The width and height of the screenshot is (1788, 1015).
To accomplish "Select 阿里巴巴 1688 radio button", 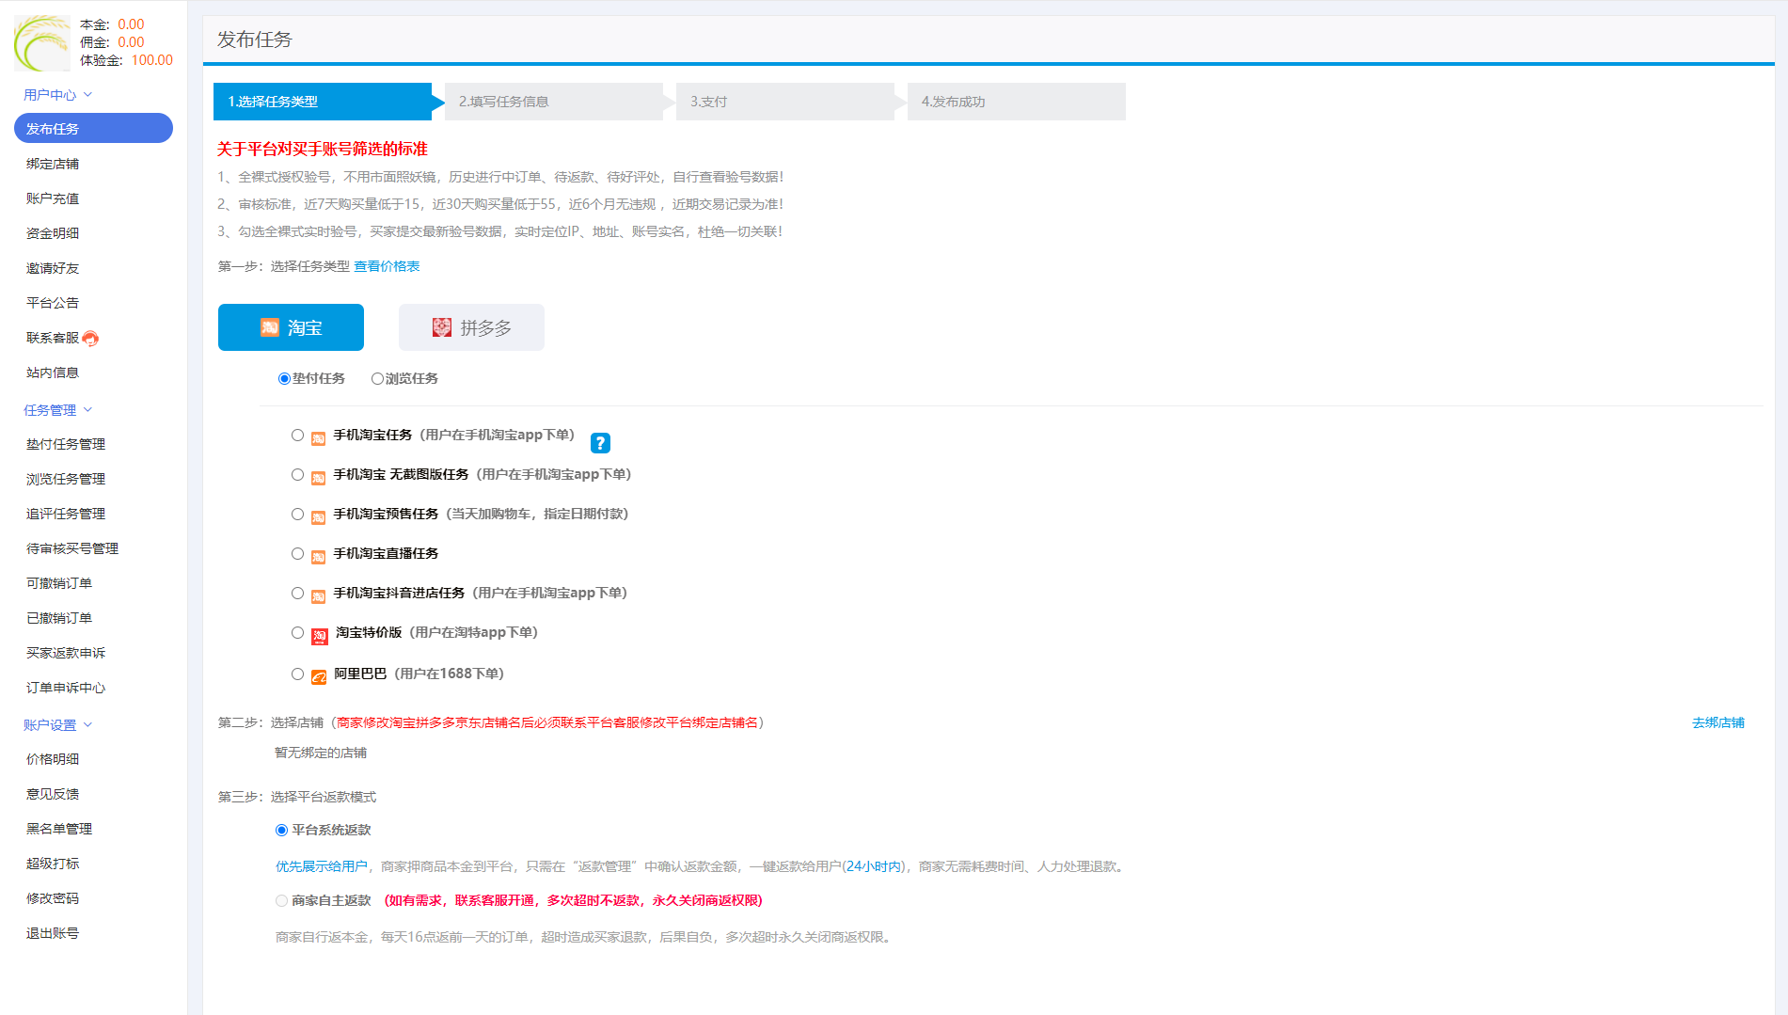I will (297, 674).
